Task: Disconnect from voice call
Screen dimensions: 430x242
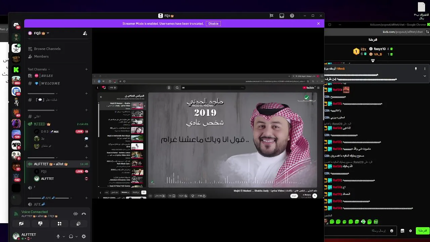Action: (84, 214)
